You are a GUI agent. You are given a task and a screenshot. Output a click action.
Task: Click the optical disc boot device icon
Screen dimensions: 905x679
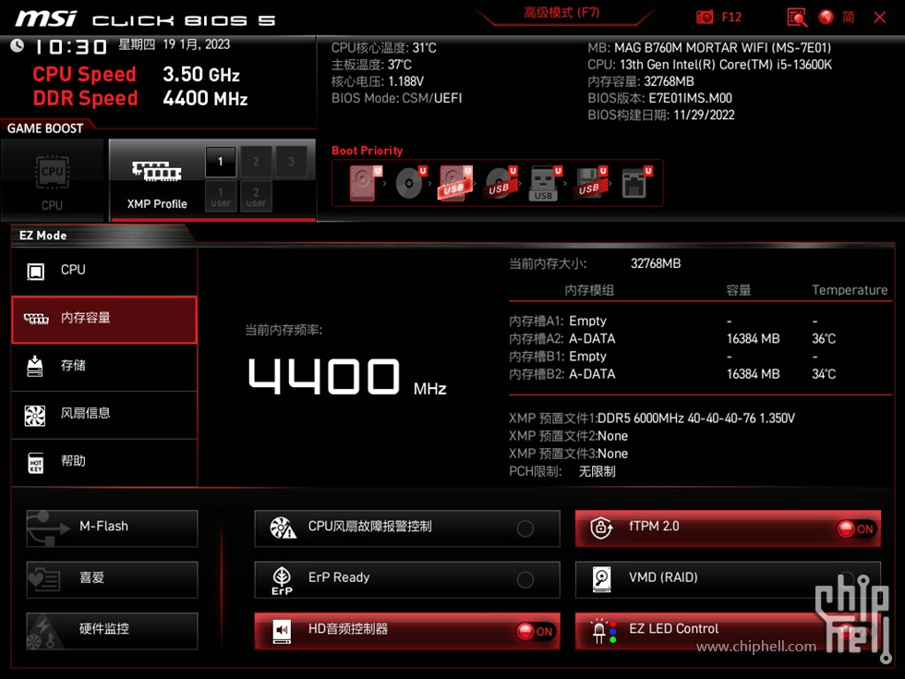(410, 183)
